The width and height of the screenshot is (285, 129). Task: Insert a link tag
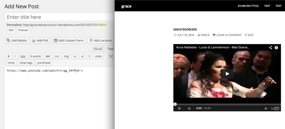[23, 56]
